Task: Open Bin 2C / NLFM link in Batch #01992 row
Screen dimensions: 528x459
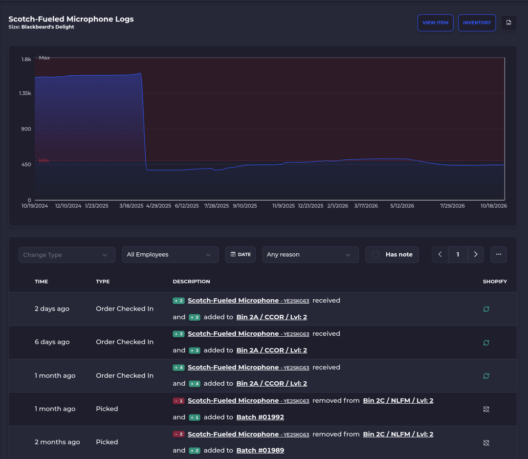Action: coord(398,400)
